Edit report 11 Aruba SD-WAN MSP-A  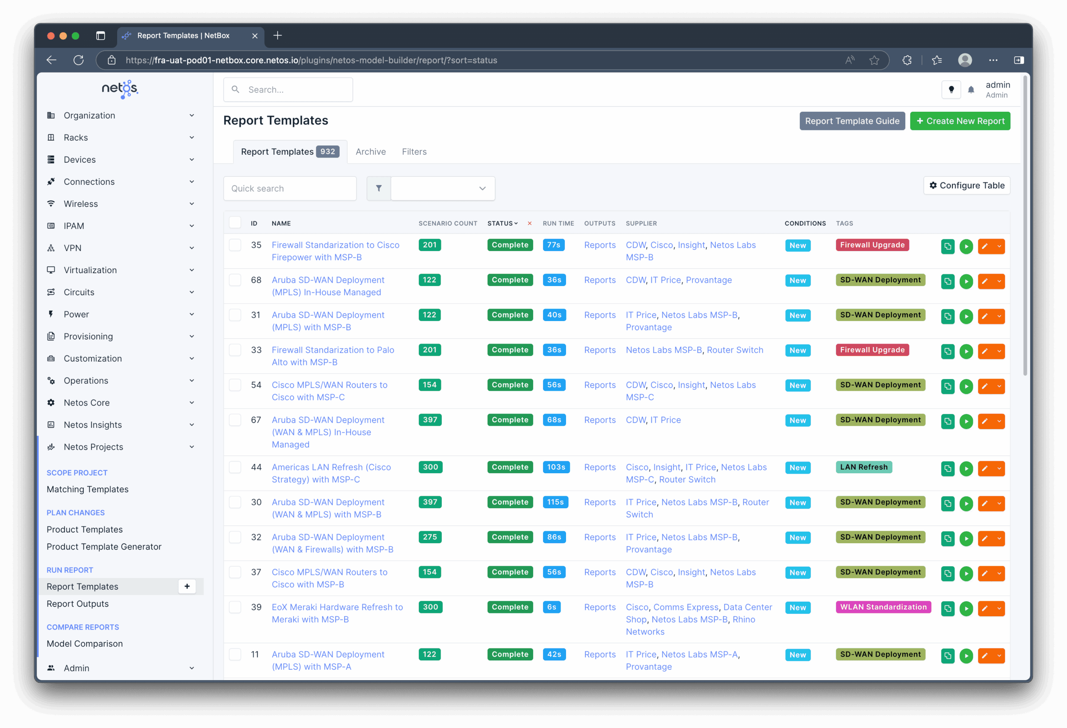(985, 655)
